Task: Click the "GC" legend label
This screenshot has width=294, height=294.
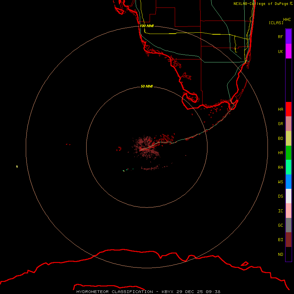Action: (280, 225)
